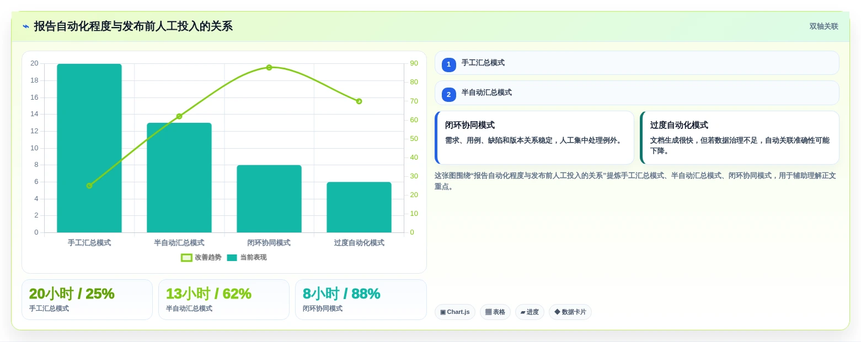Click the trend line point above 手工汇总模式
The width and height of the screenshot is (861, 342).
pyautogui.click(x=89, y=186)
